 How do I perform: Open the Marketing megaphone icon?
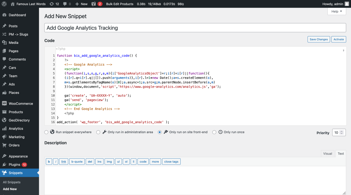4,137
